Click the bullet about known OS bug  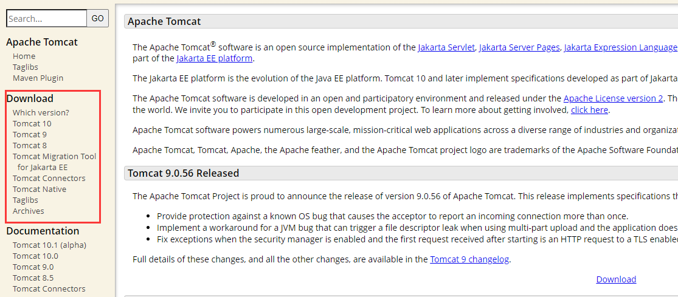coord(392,216)
